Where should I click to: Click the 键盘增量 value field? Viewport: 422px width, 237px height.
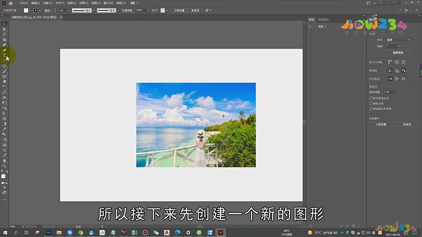[389, 92]
